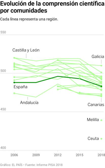Click the 2012 x-axis label
The width and height of the screenshot is (105, 168).
click(58, 155)
